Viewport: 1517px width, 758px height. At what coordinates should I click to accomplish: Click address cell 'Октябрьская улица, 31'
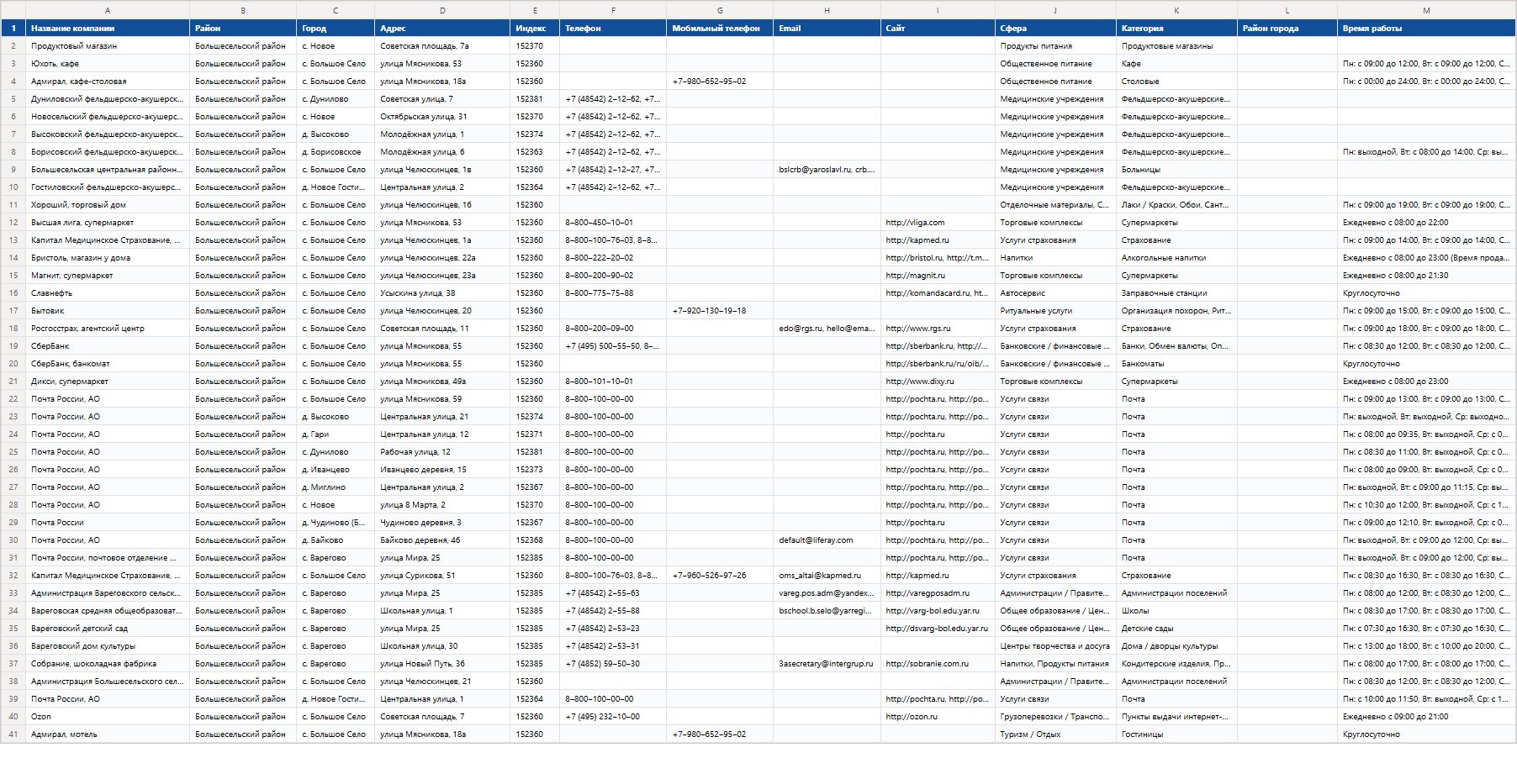[x=442, y=117]
